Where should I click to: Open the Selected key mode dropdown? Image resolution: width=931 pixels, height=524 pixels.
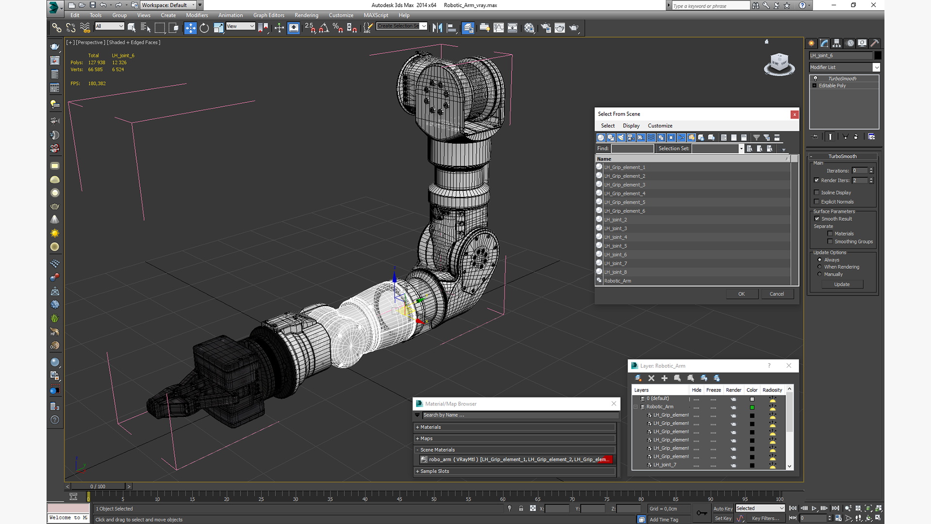(760, 508)
